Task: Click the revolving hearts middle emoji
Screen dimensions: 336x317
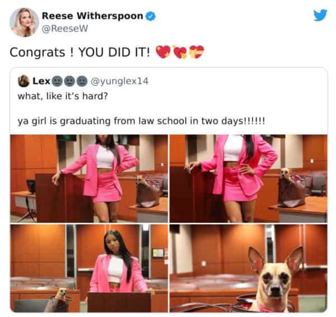Action: [180, 52]
